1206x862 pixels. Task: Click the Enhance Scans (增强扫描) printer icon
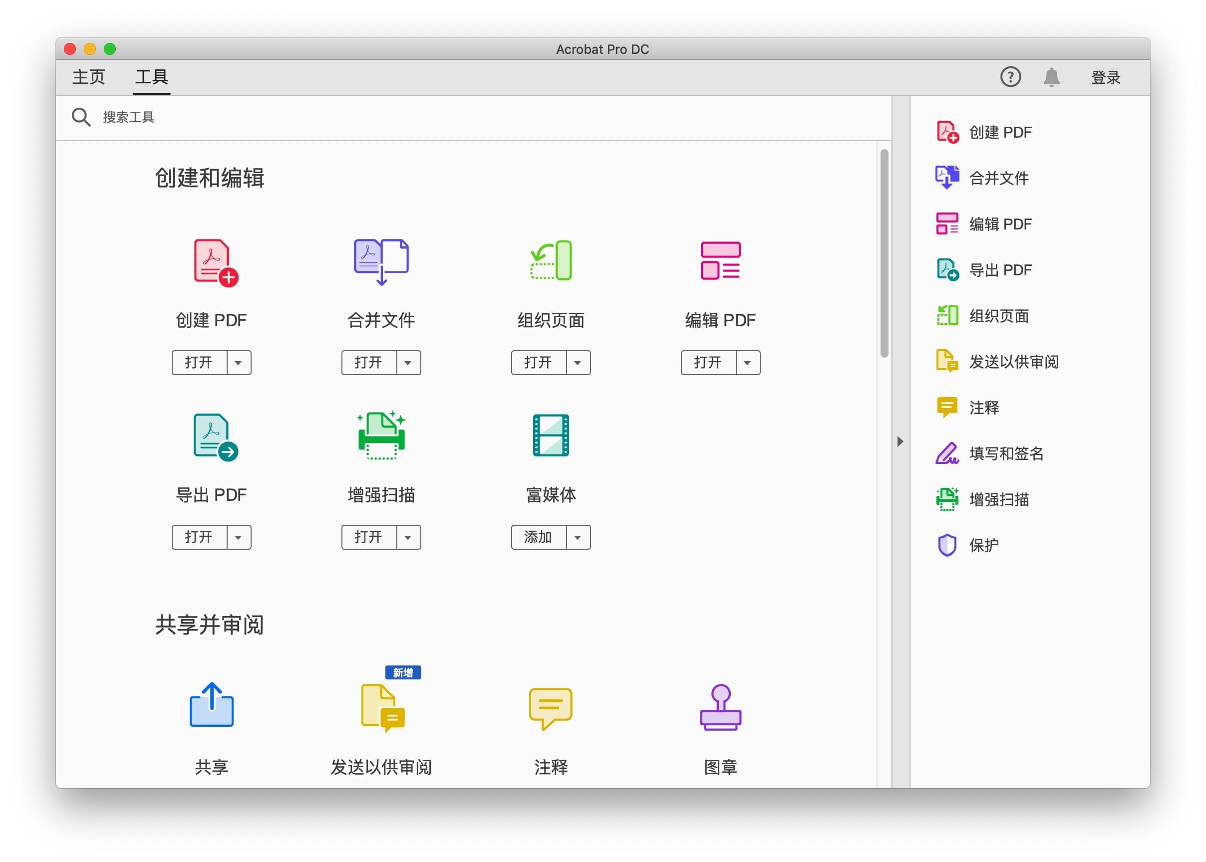click(x=381, y=436)
